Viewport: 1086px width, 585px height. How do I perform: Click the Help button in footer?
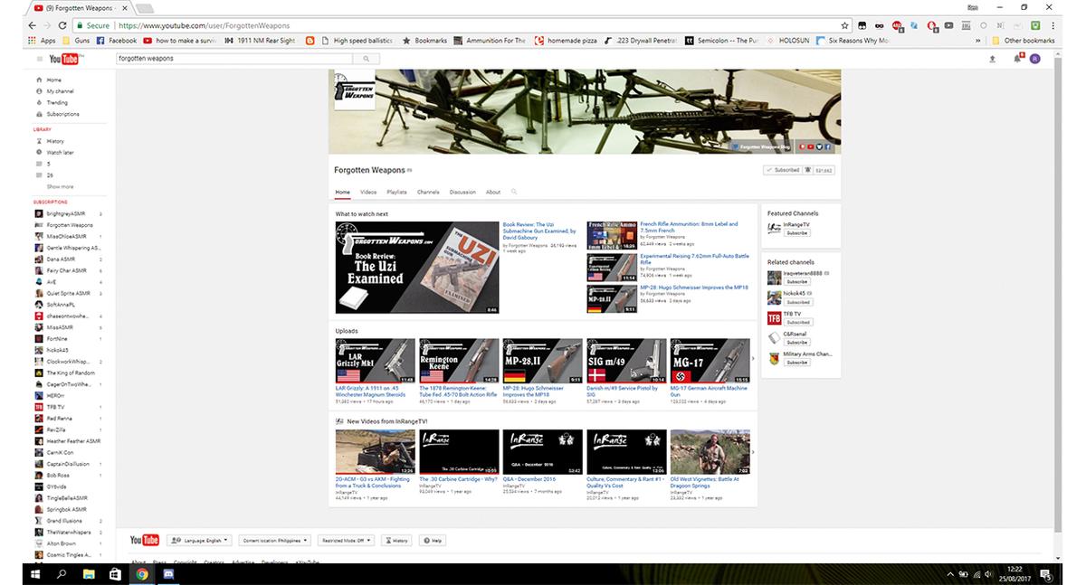tap(432, 540)
